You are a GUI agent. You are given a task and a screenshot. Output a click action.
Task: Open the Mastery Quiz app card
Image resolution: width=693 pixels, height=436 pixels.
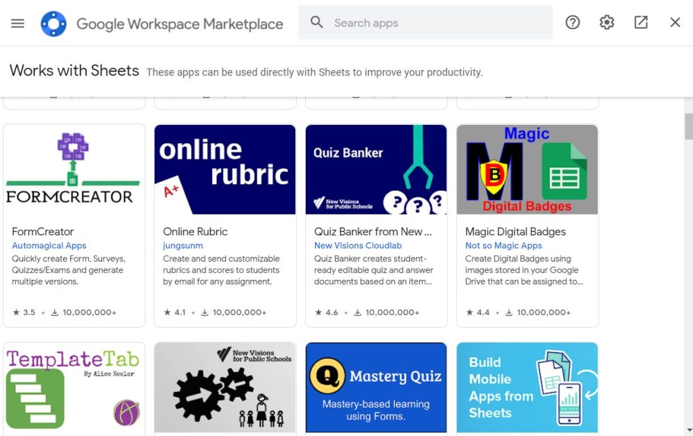pyautogui.click(x=376, y=387)
